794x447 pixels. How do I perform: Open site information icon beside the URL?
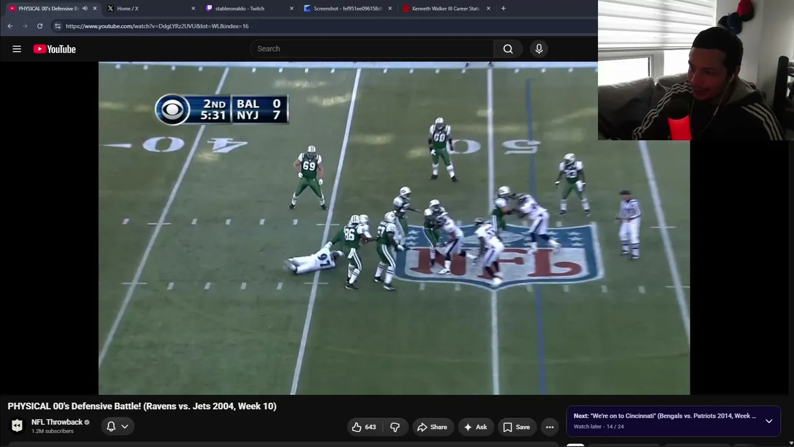58,26
